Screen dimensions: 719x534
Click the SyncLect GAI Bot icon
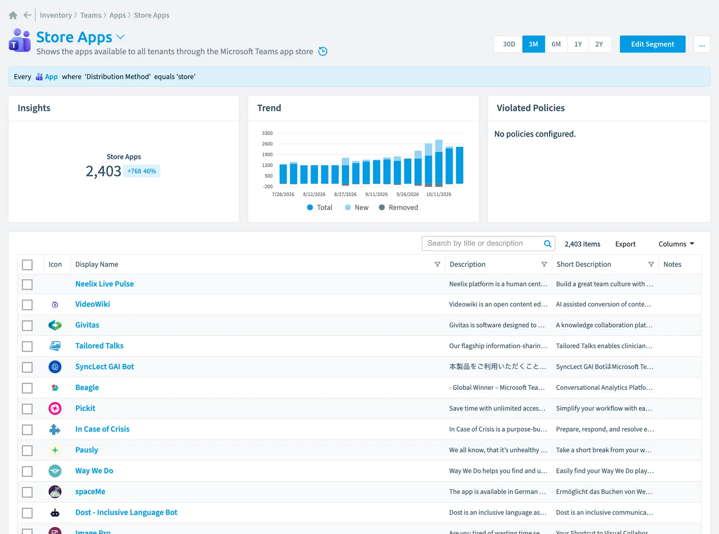tap(55, 367)
